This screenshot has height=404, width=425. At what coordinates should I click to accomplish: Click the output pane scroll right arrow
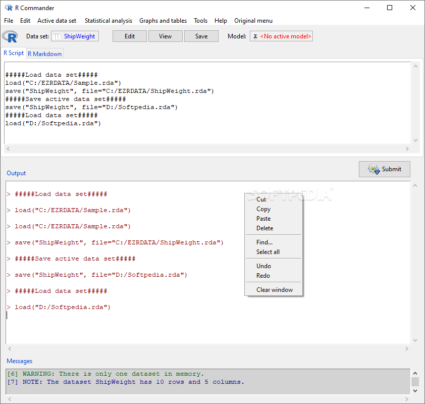[406, 348]
